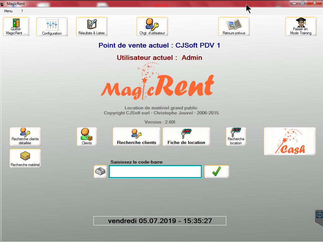Click the TeamViewer side panel tab
Screen dimensions: 323x242
(319, 218)
